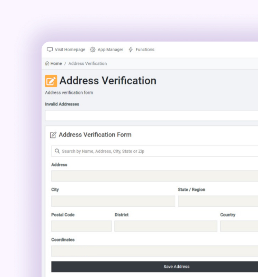Open the App Manager menu item

[x=110, y=50]
